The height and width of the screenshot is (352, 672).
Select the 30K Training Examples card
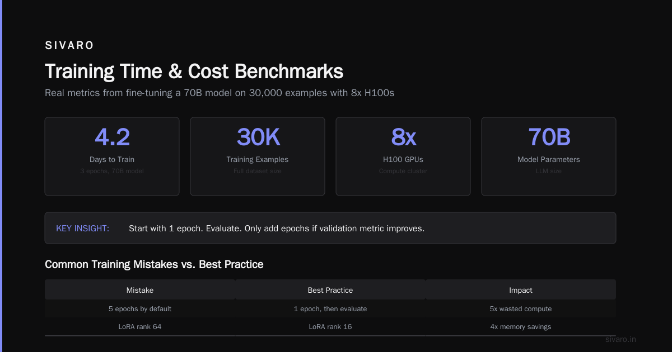coord(258,156)
